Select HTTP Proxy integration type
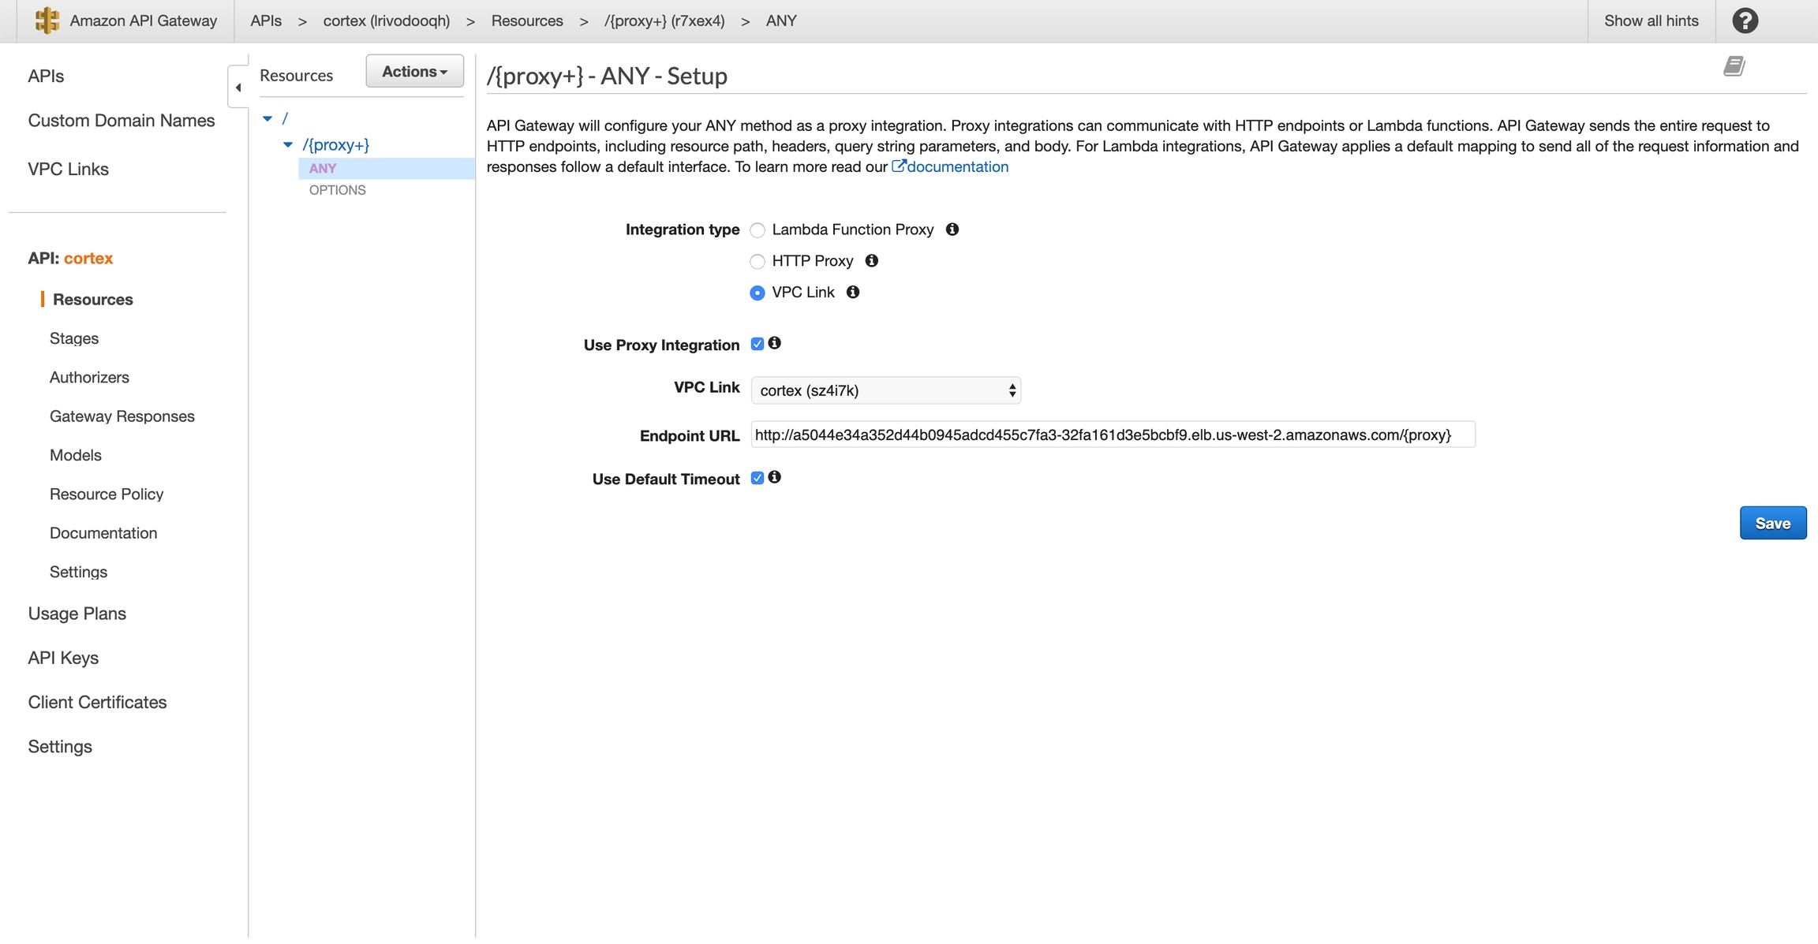Screen dimensions: 1818x944 pyautogui.click(x=757, y=262)
